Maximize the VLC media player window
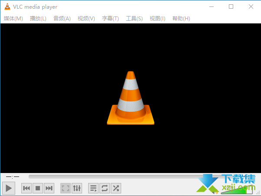Viewport: 261px width, 196px height. coord(231,7)
